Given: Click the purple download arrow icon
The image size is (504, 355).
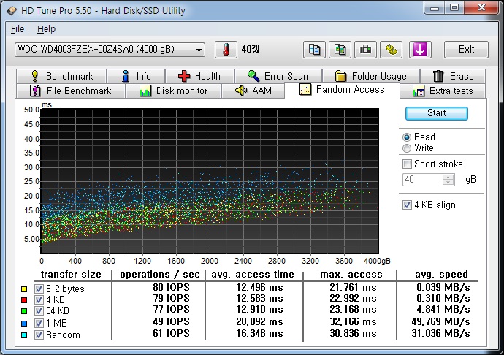Looking at the screenshot, I should pos(420,50).
